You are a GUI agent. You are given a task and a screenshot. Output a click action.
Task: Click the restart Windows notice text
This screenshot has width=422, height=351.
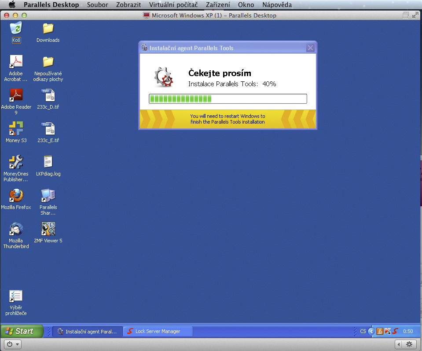click(228, 119)
